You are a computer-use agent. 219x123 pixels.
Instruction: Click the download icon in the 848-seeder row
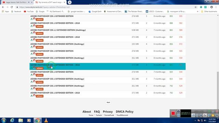31,54
